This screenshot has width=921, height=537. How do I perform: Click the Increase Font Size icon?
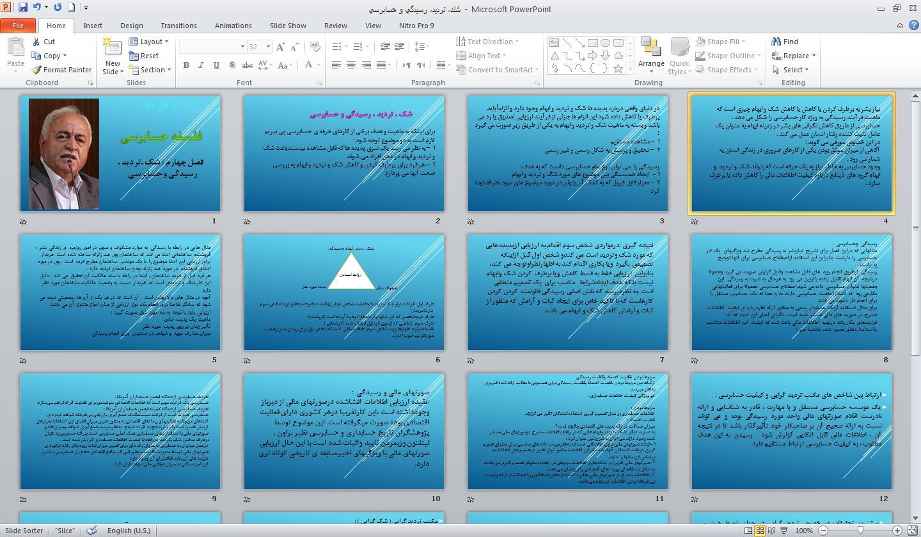280,47
